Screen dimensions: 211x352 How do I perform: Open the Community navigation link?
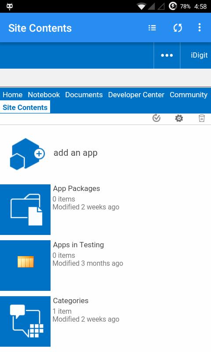[x=188, y=95]
